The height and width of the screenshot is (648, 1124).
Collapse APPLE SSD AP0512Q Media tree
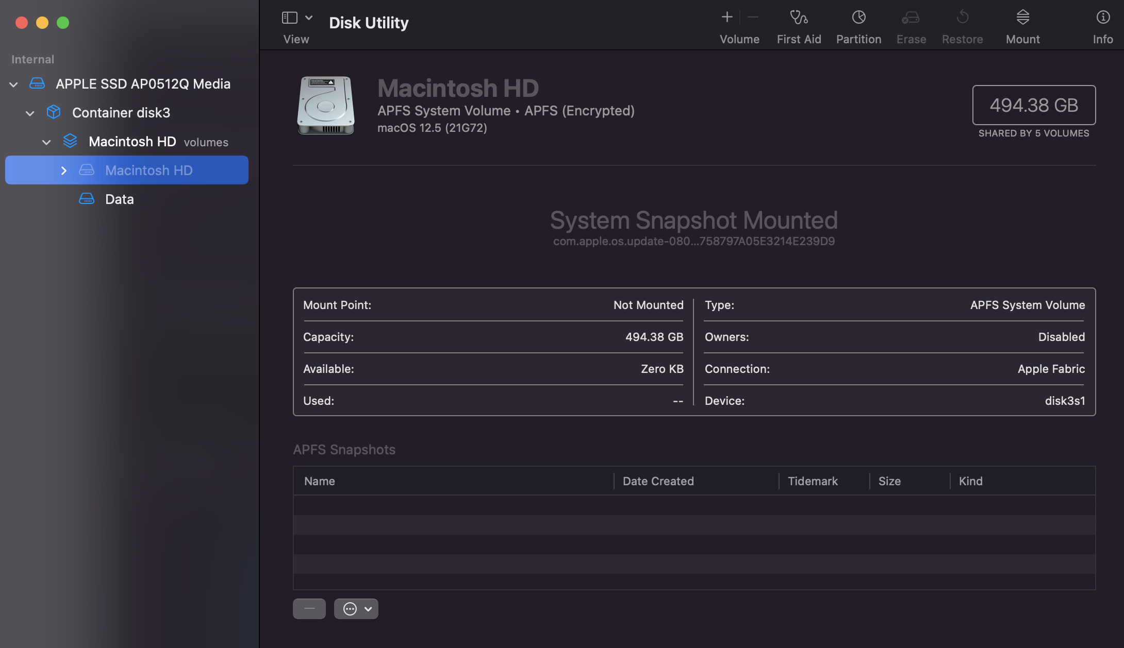coord(14,84)
